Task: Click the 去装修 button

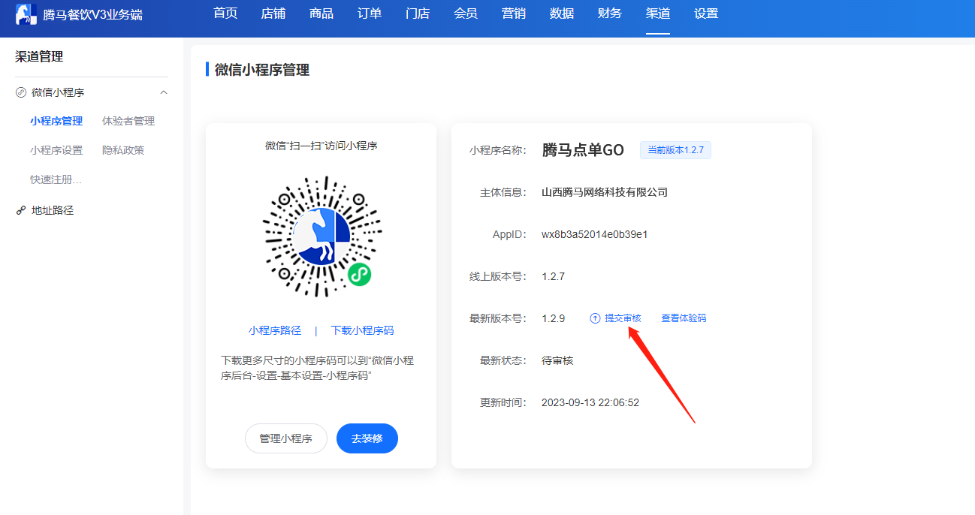Action: [x=367, y=438]
